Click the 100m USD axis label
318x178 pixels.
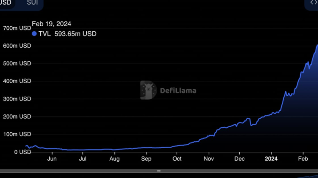[x=17, y=135]
